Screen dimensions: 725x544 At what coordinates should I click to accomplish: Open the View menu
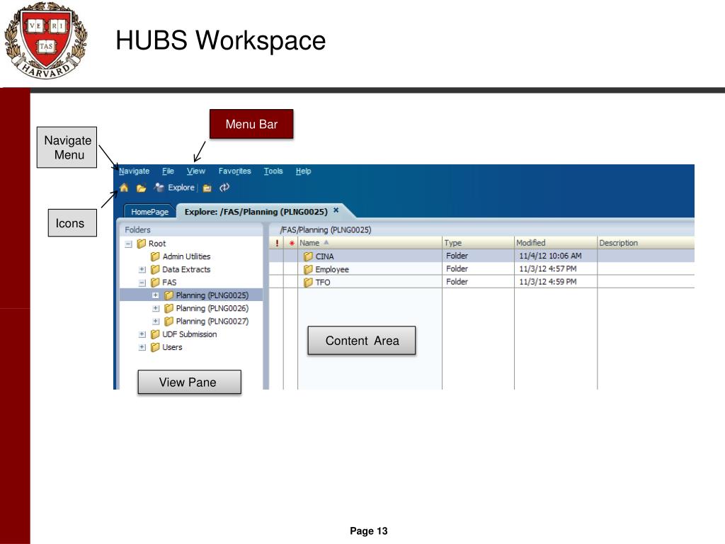tap(195, 171)
